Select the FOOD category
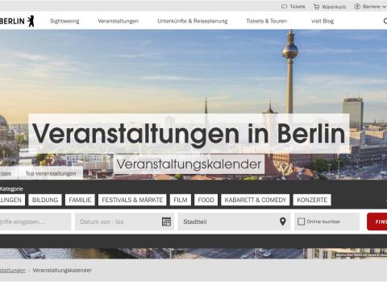 206,200
